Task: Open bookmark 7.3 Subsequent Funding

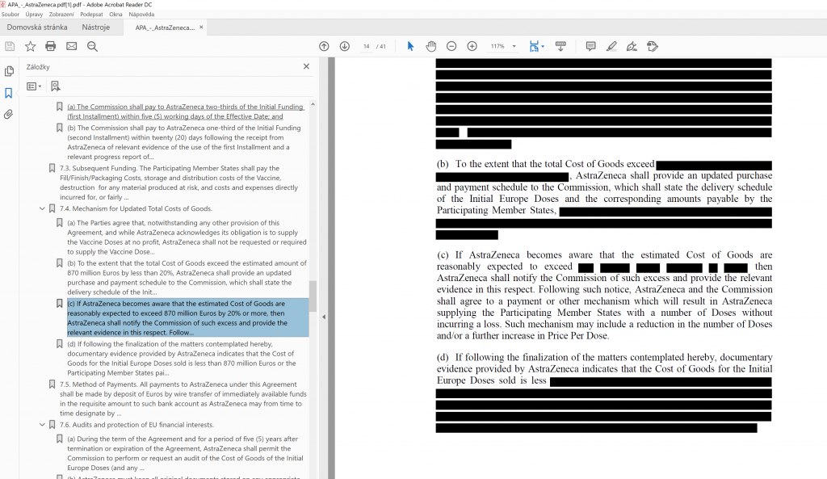Action: [178, 183]
